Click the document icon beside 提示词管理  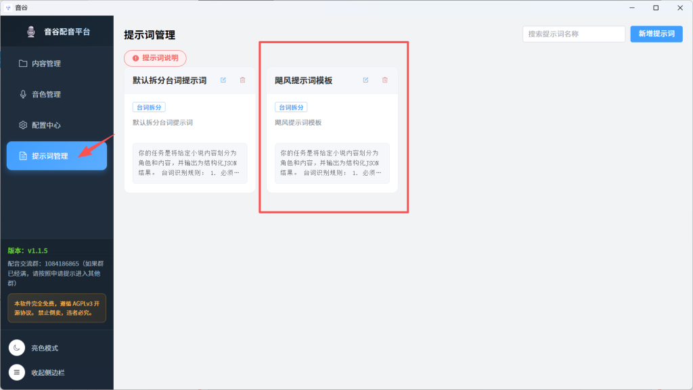tap(23, 155)
